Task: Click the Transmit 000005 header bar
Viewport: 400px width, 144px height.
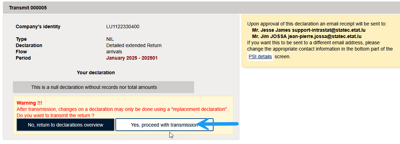Action: click(200, 8)
